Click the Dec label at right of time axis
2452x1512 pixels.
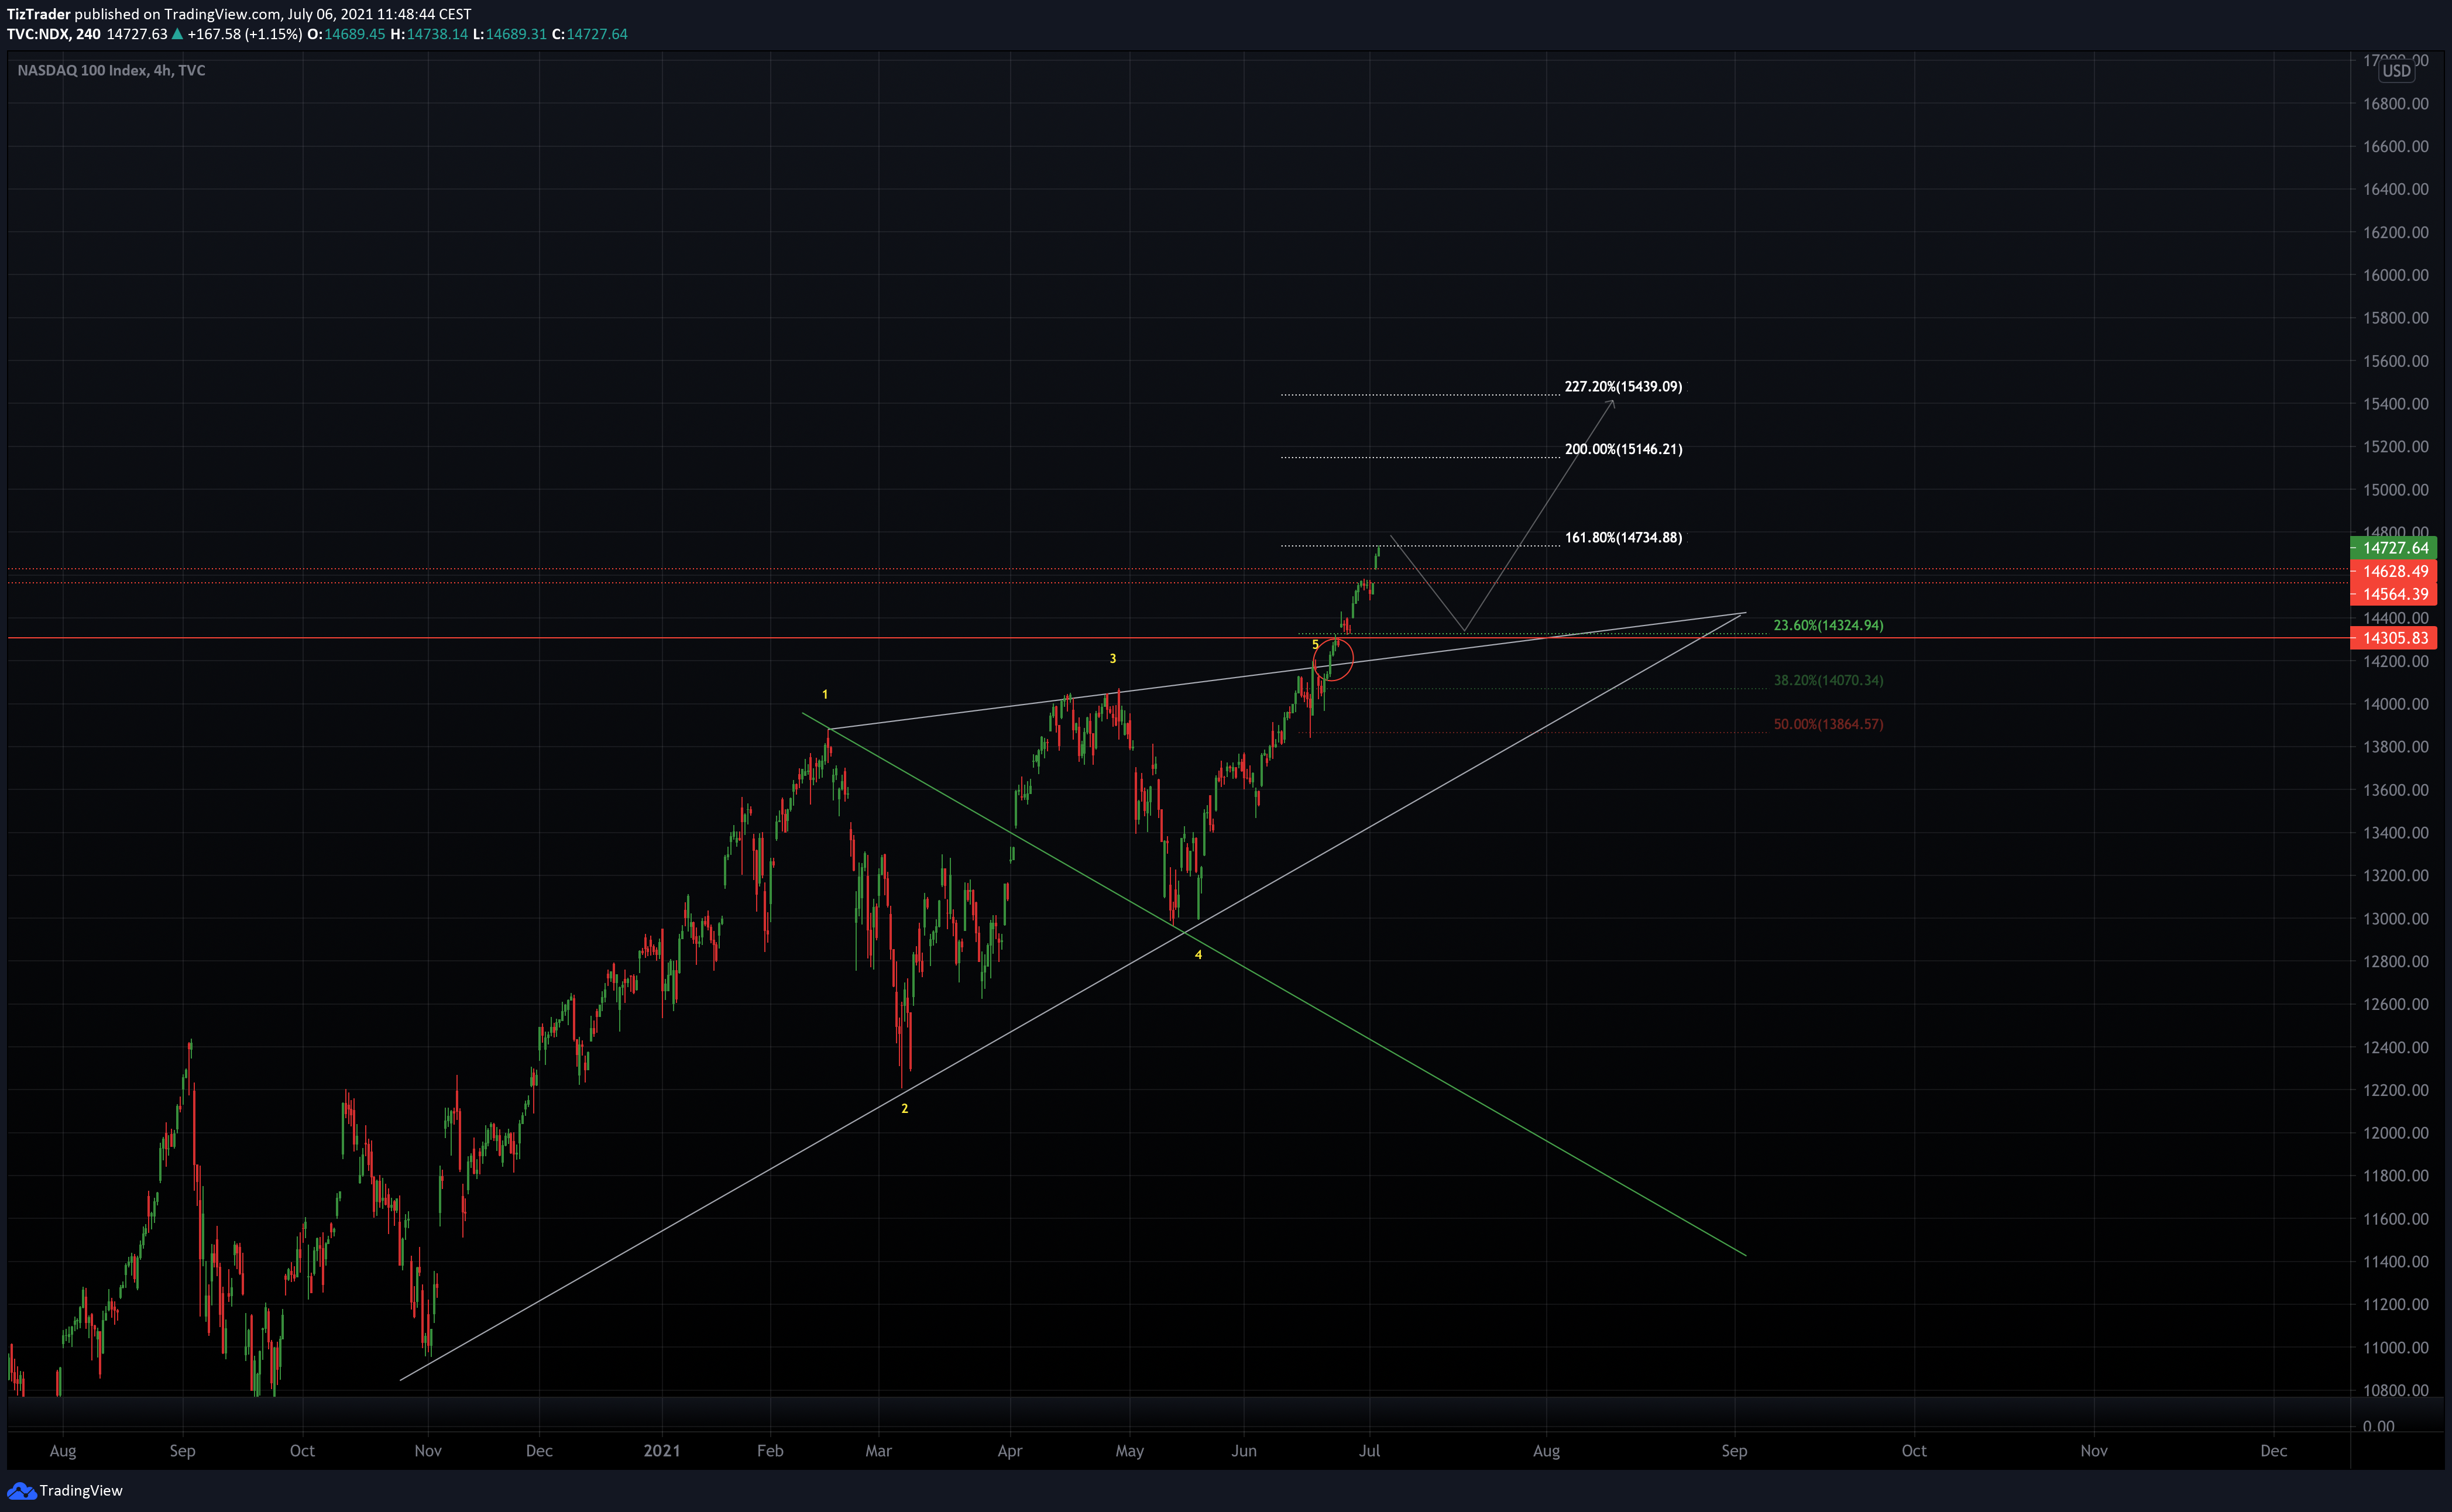(x=2273, y=1450)
